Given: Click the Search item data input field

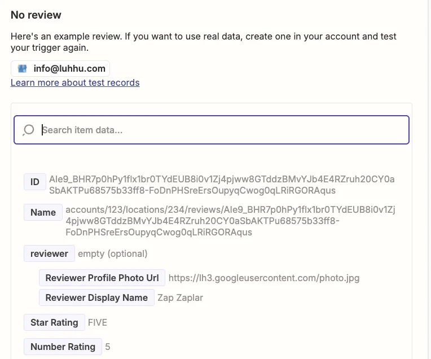Looking at the screenshot, I should (212, 130).
